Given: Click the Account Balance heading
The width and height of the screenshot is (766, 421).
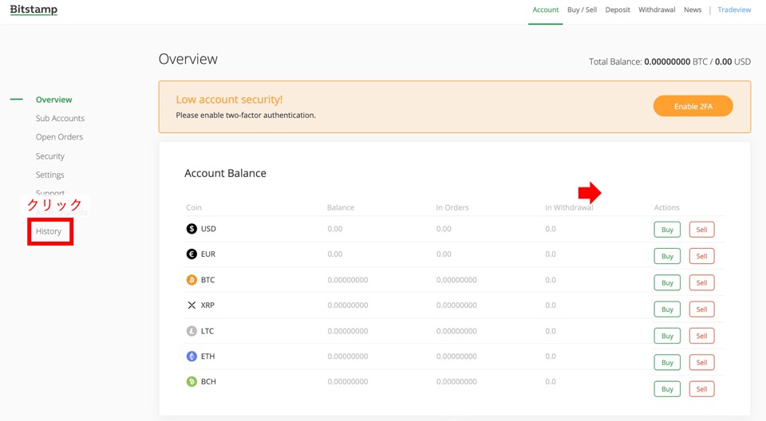Looking at the screenshot, I should [x=225, y=173].
